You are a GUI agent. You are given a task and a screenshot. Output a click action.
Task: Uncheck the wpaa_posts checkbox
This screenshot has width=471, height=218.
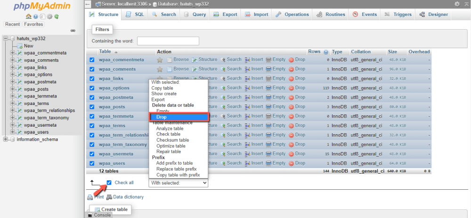[x=92, y=107]
